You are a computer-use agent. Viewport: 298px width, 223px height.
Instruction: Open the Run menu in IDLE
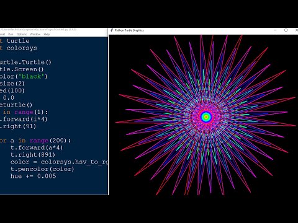point(11,34)
